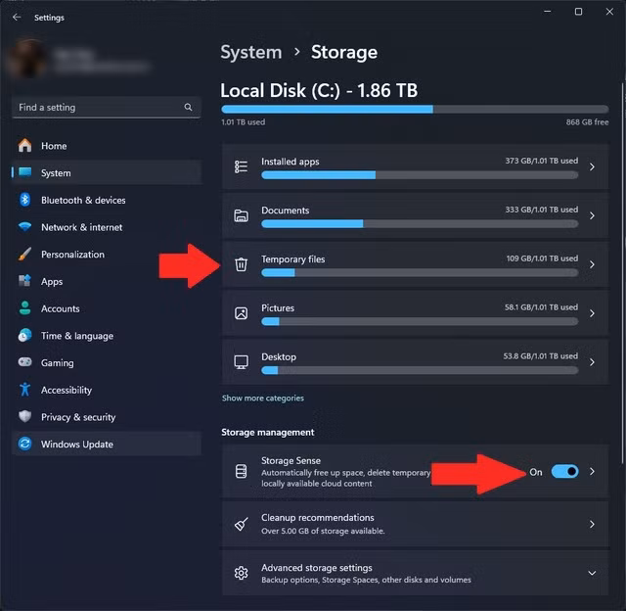This screenshot has height=611, width=626.
Task: Open Documents details chevron
Action: [592, 215]
